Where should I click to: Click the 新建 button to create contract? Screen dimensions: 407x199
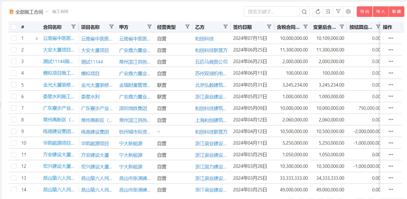click(396, 12)
